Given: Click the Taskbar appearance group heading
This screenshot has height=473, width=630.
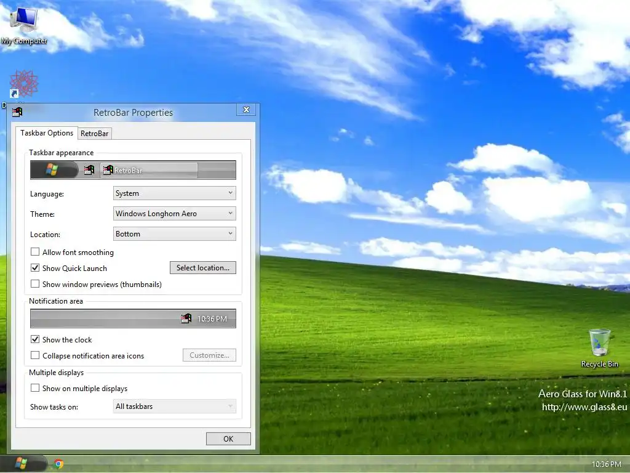Looking at the screenshot, I should pyautogui.click(x=61, y=153).
